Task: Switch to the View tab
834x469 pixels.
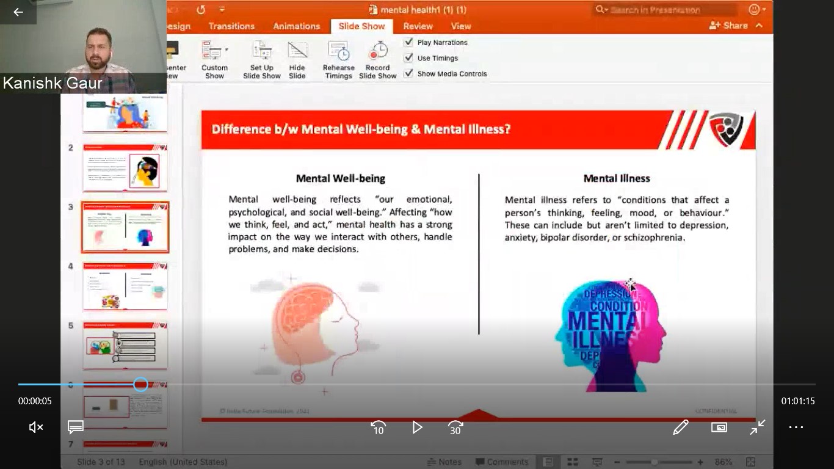Action: [461, 26]
